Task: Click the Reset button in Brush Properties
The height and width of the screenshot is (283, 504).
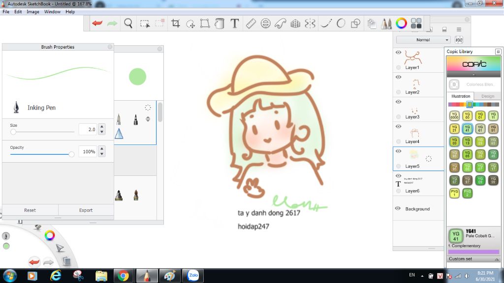Action: click(x=30, y=210)
